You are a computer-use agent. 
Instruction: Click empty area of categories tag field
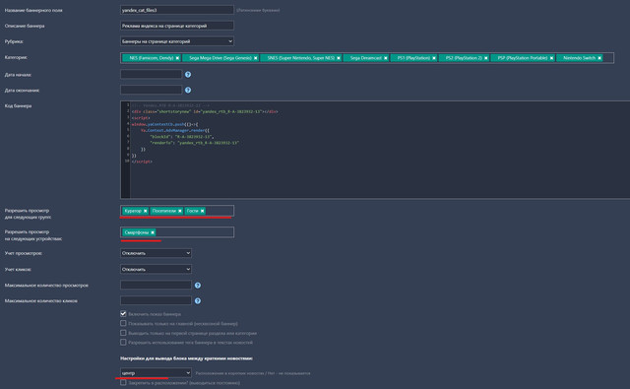click(608, 58)
